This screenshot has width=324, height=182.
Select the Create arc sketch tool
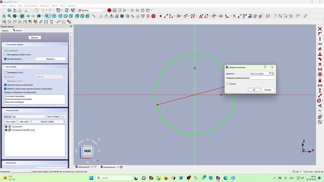(171, 16)
